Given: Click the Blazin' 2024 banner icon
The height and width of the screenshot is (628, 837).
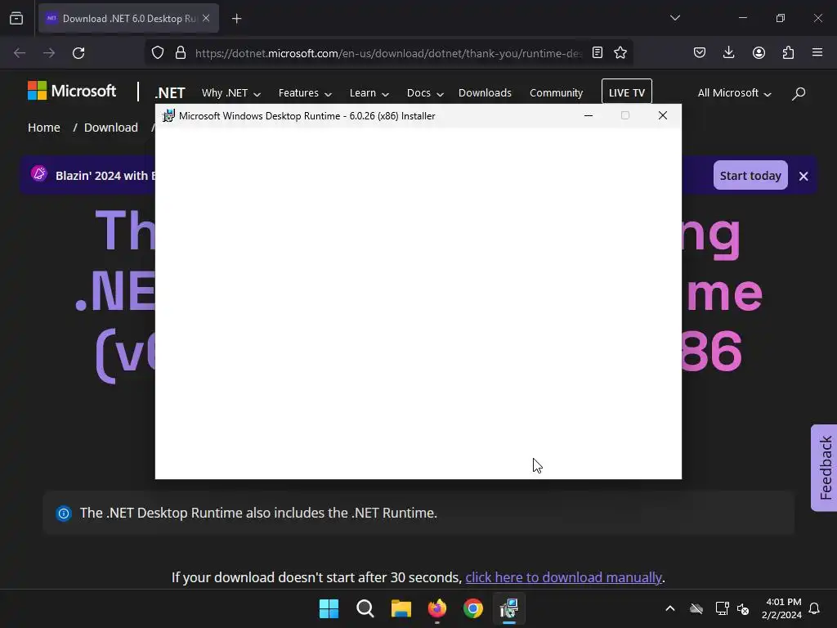Looking at the screenshot, I should (x=39, y=173).
